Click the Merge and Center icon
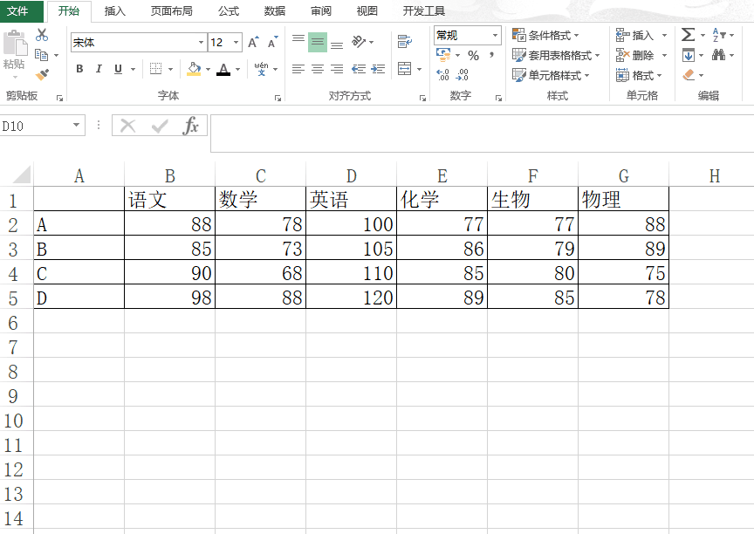 click(405, 69)
